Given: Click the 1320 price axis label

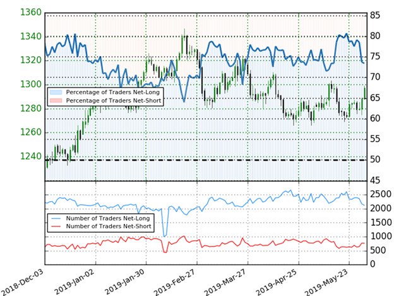Looking at the screenshot, I should click(x=31, y=61).
